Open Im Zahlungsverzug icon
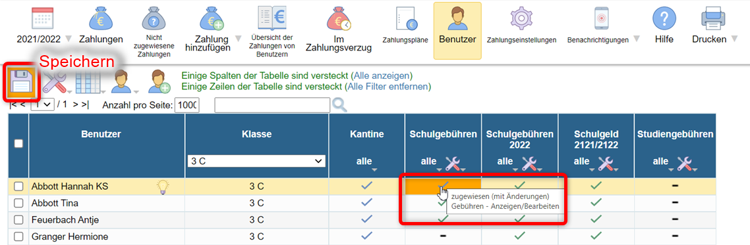Viewport: 750px width, 245px height. coord(339,20)
